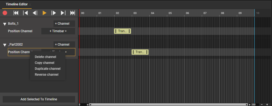The height and width of the screenshot is (106, 272).
Task: Step back one frame
Action: point(35,13)
